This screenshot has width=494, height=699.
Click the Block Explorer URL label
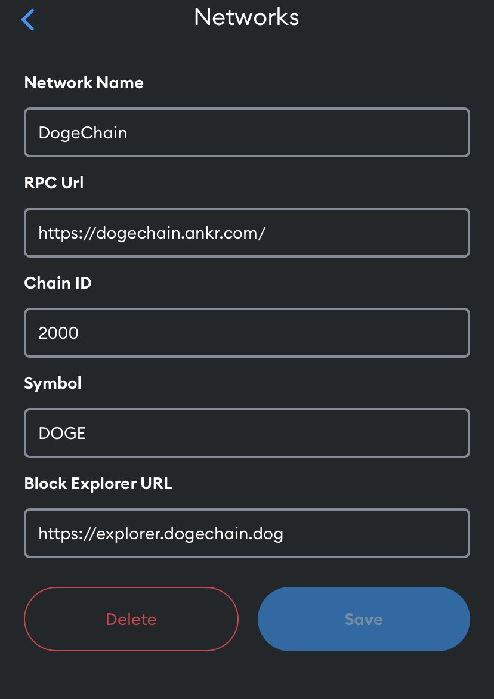pos(98,484)
